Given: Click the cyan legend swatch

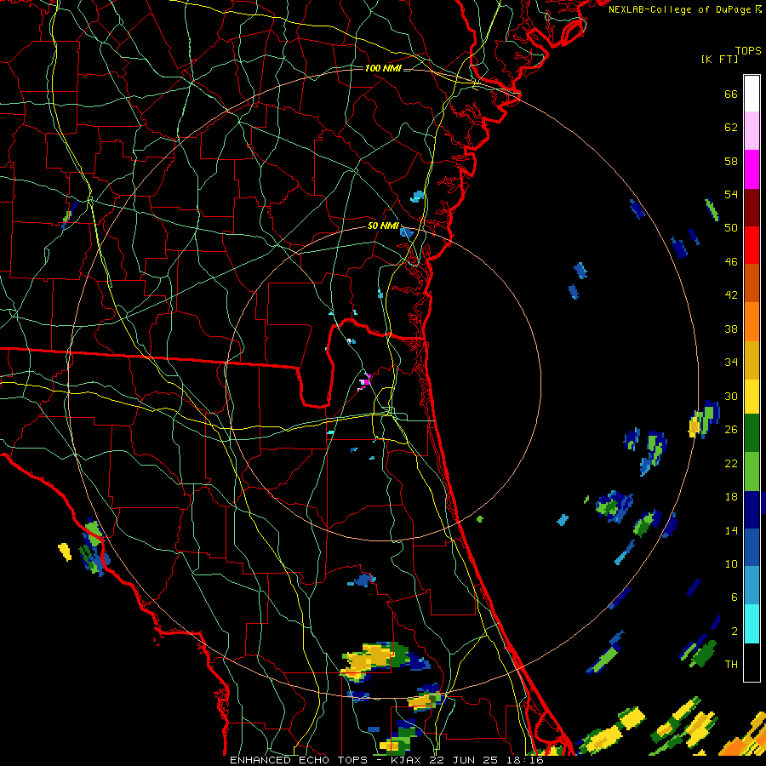Looking at the screenshot, I should coord(752,623).
